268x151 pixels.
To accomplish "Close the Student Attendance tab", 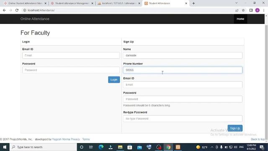I will point(186,3).
